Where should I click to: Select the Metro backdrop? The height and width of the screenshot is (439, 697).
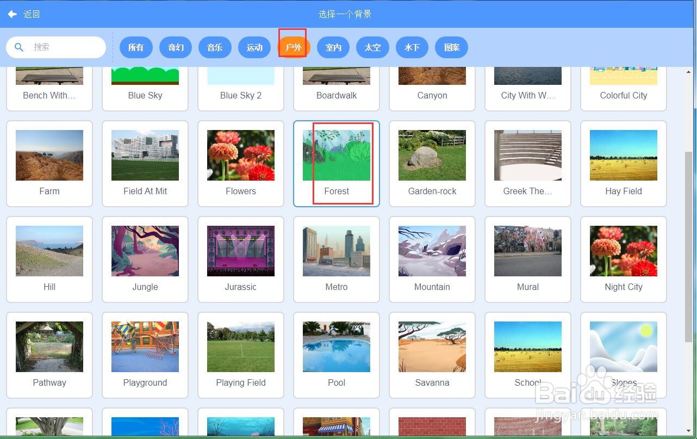coord(337,259)
